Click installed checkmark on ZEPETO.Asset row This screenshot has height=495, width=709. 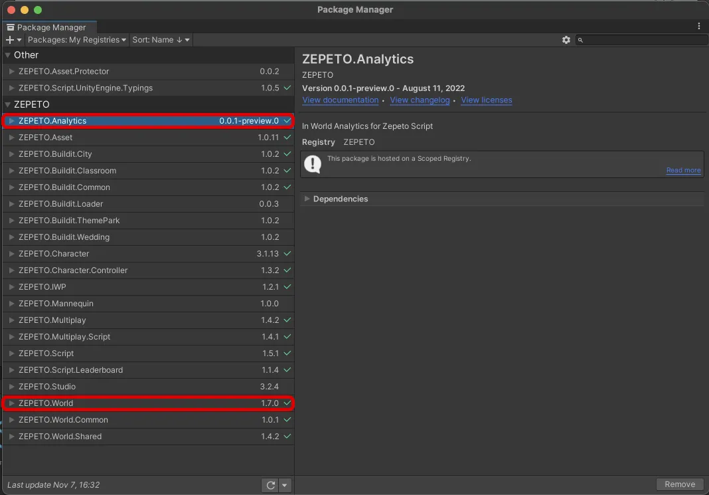point(287,137)
